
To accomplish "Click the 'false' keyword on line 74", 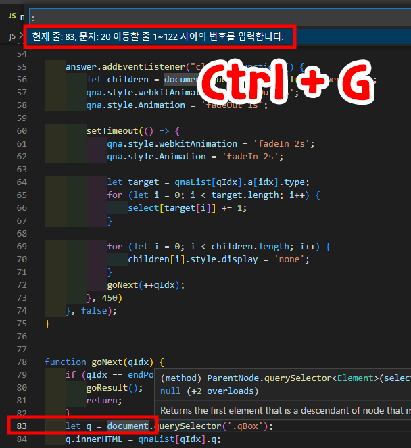I will (x=94, y=311).
